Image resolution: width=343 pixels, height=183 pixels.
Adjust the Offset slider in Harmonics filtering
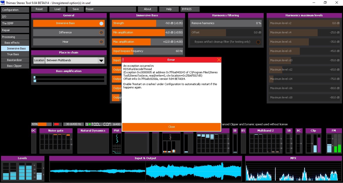226,33
